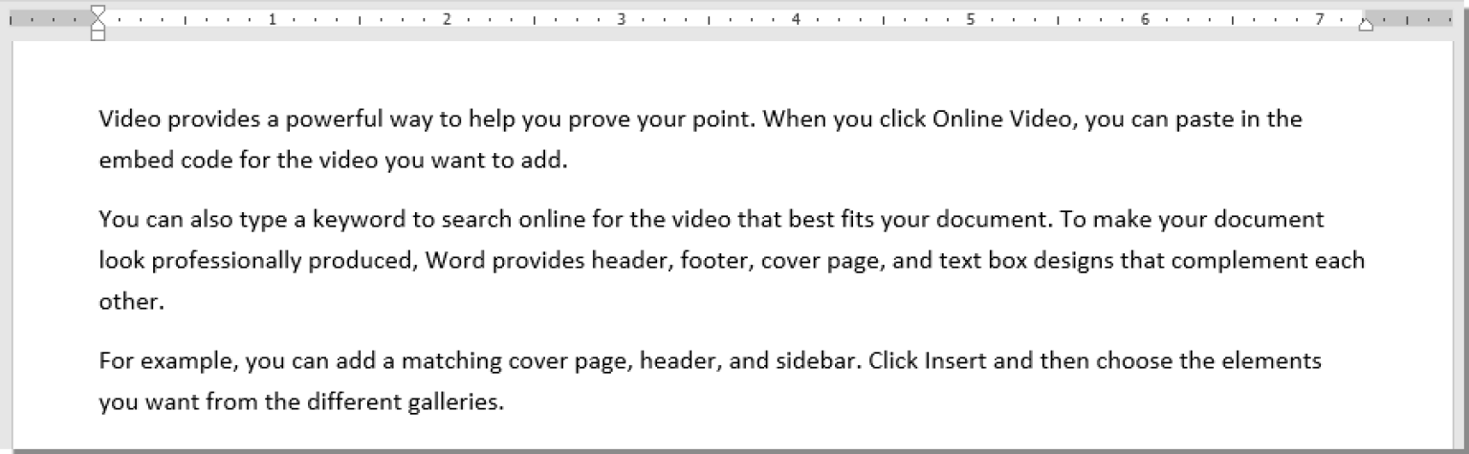Click the Right Indent marker on ruler
Viewport: 1469px width, 454px height.
pyautogui.click(x=1366, y=24)
